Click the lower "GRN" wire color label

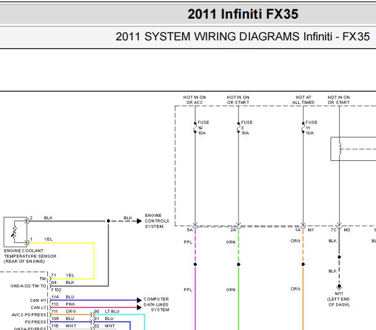230,290
